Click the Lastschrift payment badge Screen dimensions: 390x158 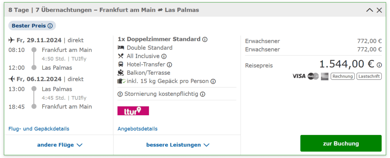point(369,76)
